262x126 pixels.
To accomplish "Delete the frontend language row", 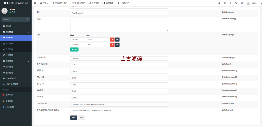I will [112, 45].
